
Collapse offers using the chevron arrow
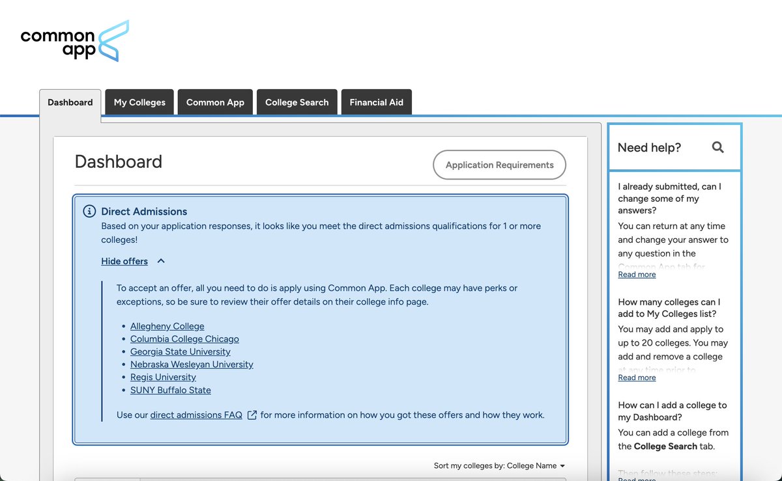(161, 261)
